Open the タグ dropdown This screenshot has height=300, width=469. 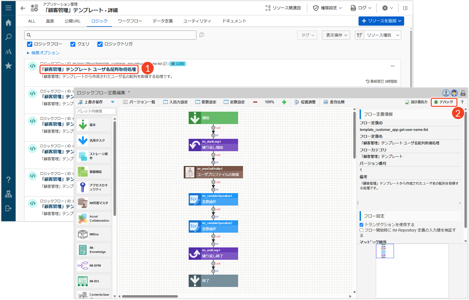coord(307,35)
